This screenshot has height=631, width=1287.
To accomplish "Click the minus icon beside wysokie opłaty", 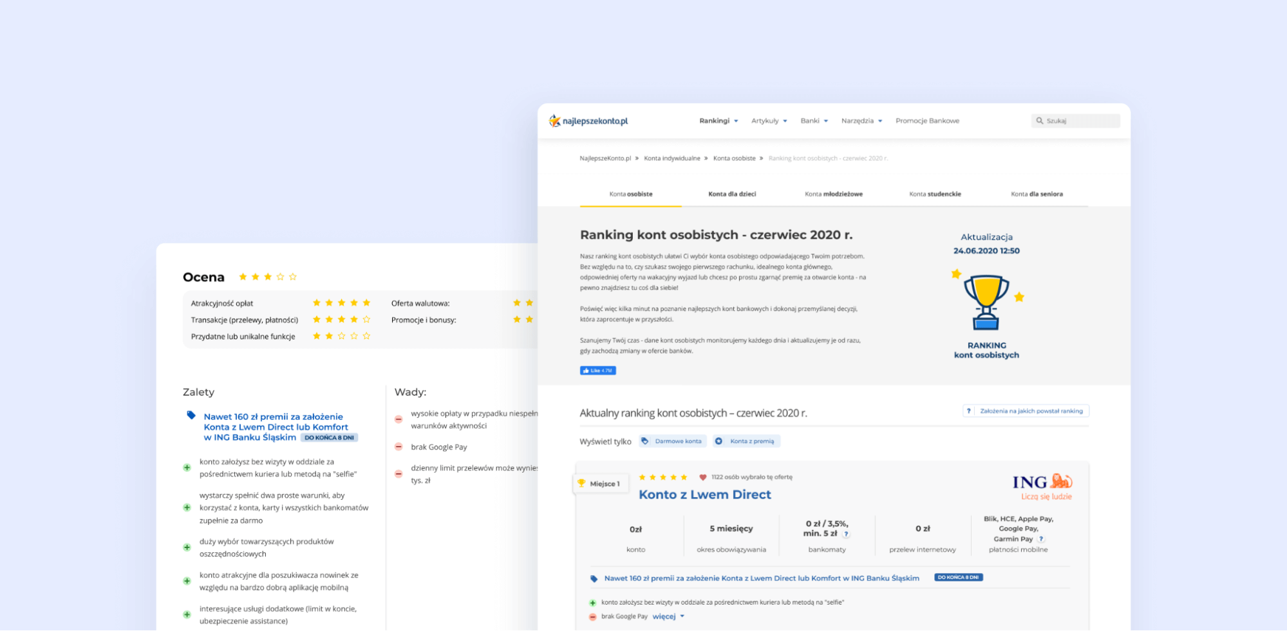I will click(x=399, y=420).
